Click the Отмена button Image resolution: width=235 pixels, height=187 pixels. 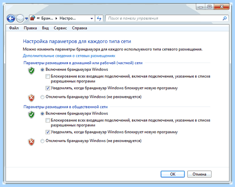[199, 174]
